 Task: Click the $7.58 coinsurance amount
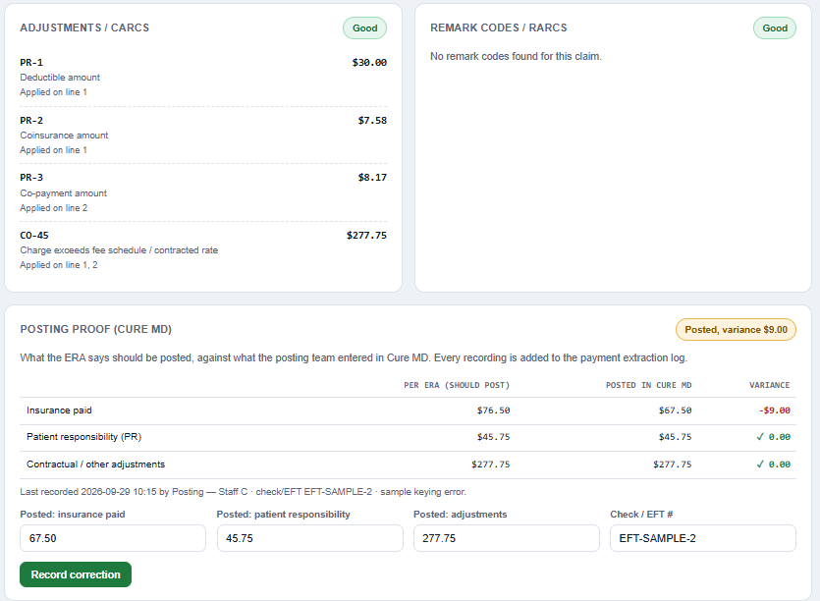(372, 121)
